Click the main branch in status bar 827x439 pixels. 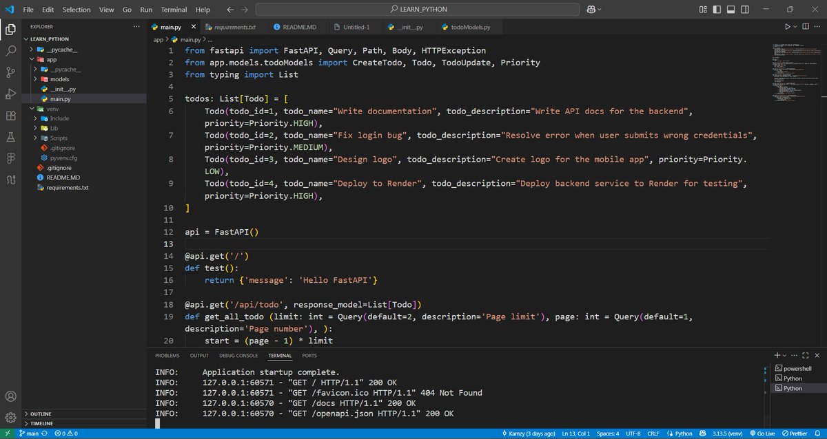(x=28, y=433)
